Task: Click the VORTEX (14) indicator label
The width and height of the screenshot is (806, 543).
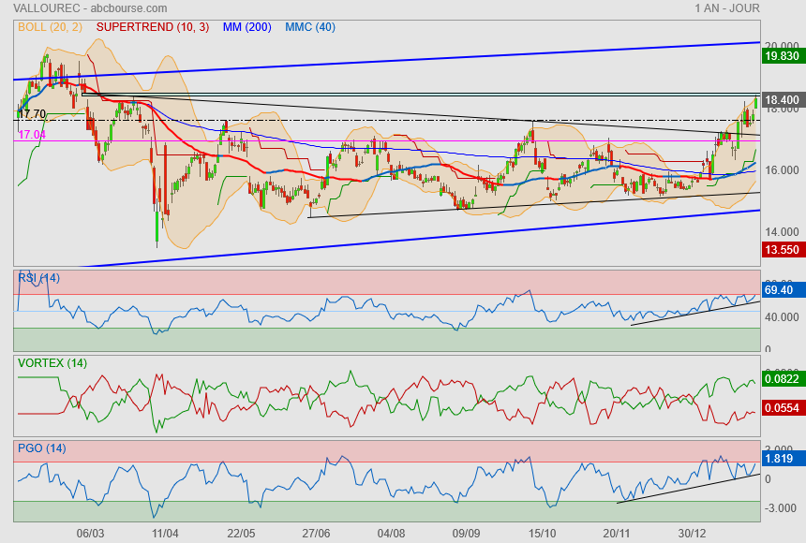Action: point(52,362)
